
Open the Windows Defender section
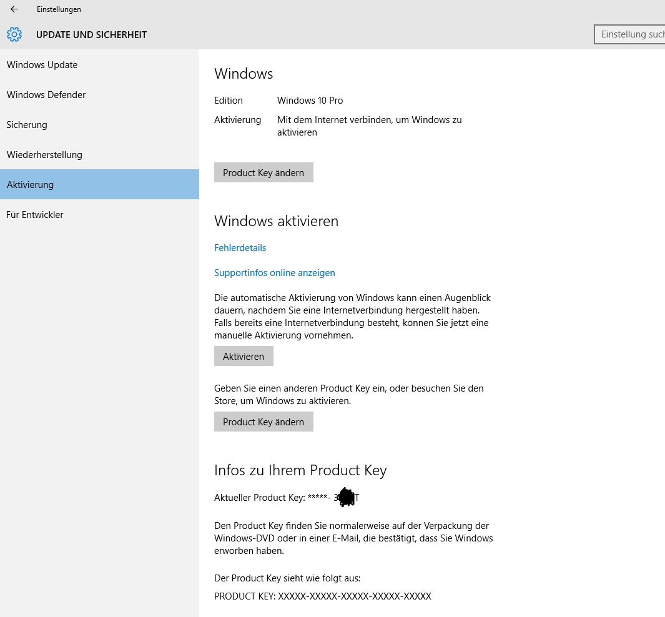(46, 94)
